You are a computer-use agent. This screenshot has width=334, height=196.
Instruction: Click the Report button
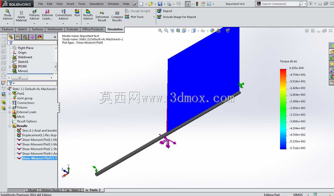click(165, 11)
